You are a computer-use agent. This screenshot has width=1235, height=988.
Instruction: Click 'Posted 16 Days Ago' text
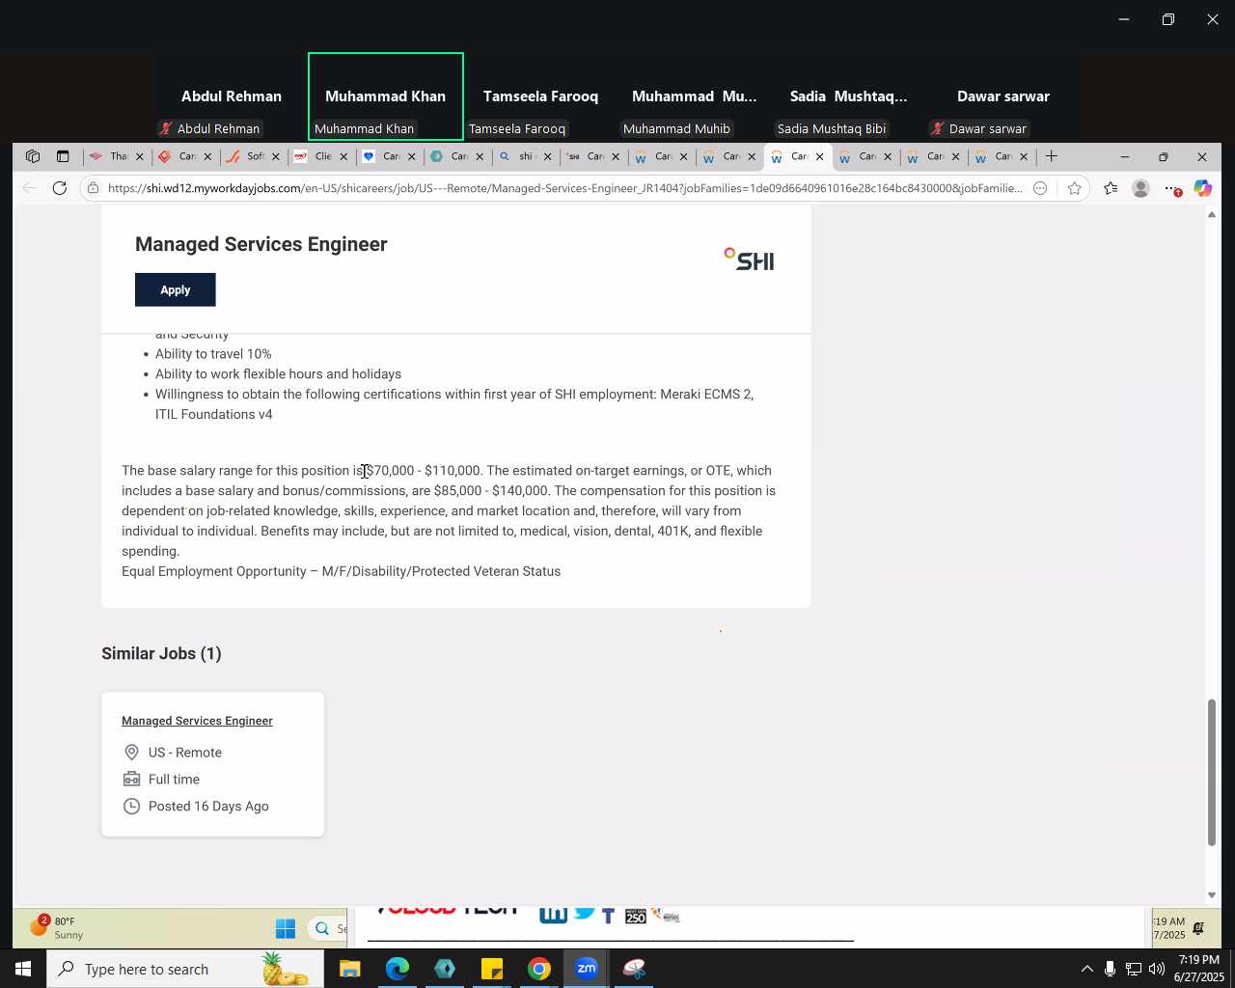click(208, 807)
